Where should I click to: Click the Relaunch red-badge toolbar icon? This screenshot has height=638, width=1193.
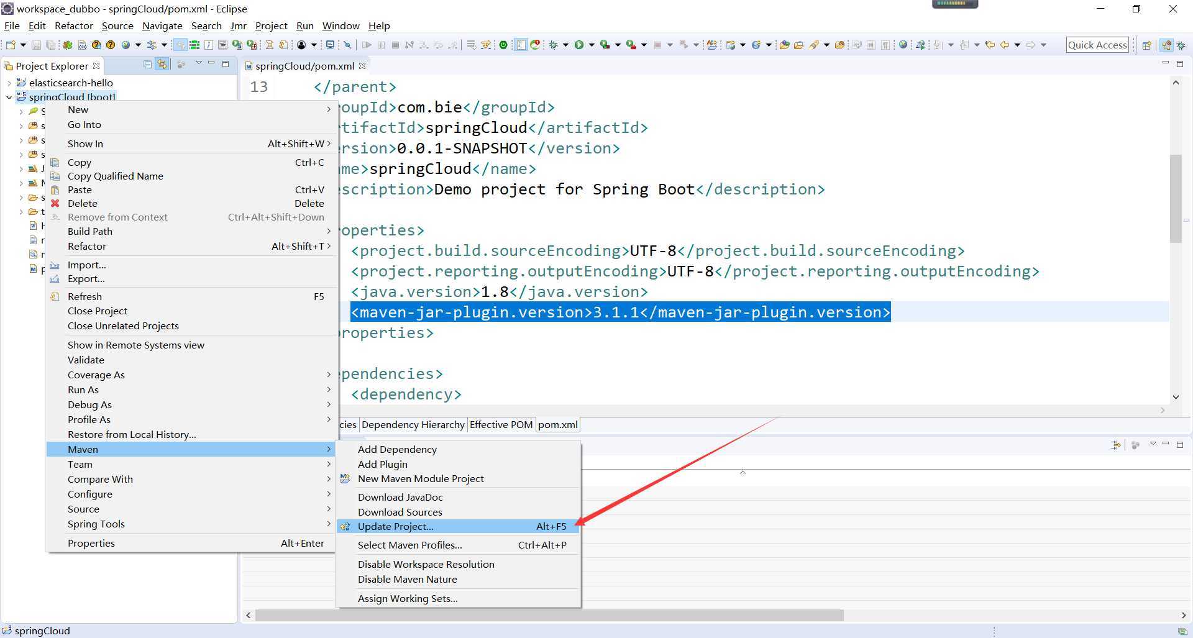click(x=535, y=45)
